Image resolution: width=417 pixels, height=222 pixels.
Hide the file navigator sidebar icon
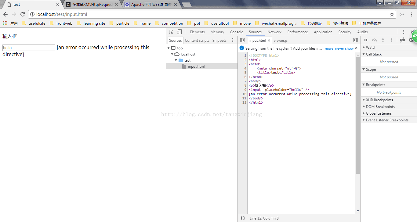tap(242, 40)
